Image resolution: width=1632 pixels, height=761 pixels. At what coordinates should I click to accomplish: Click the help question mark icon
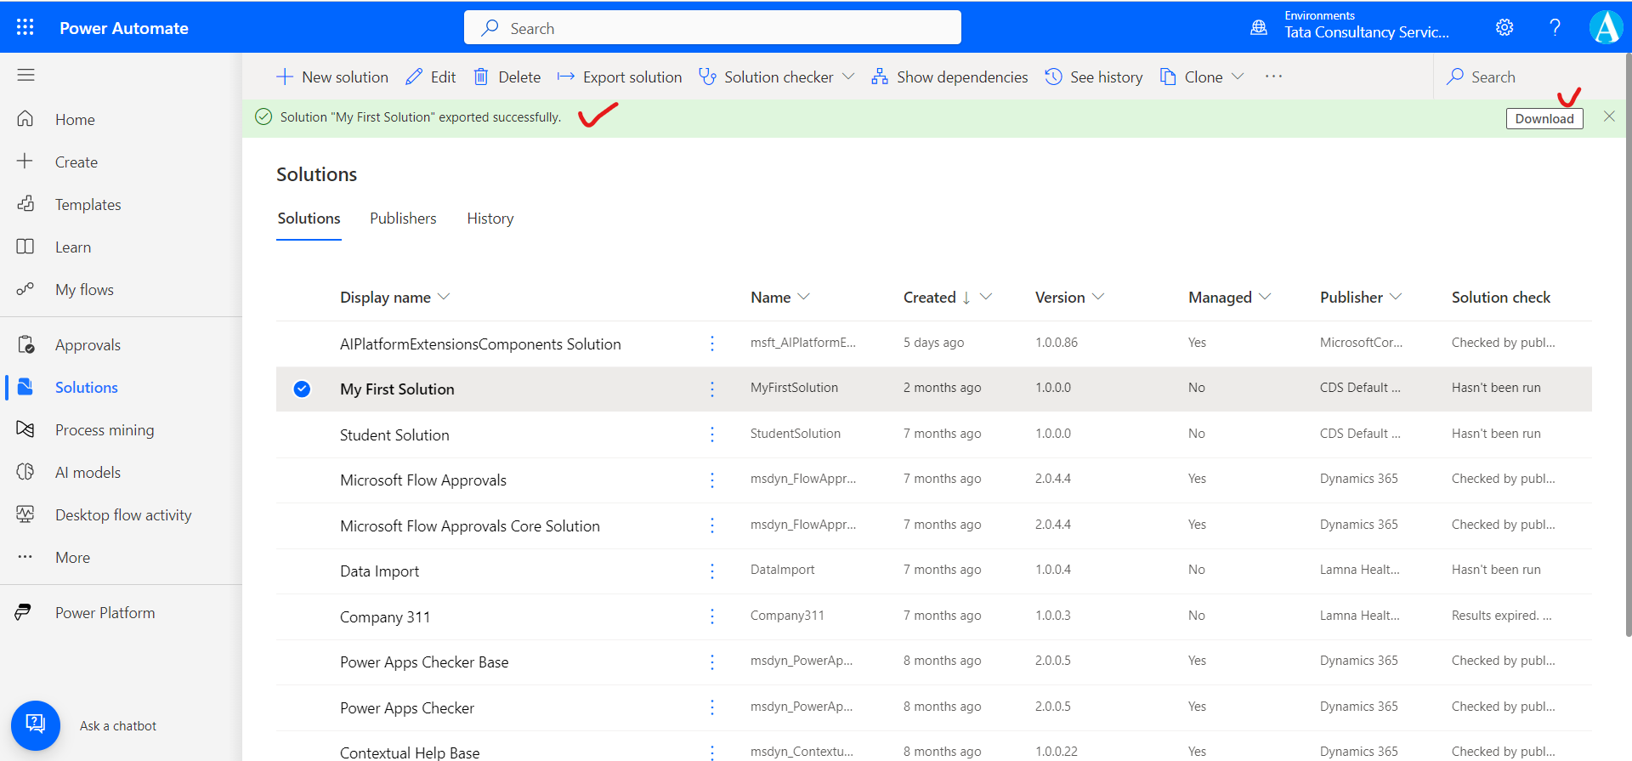1555,27
